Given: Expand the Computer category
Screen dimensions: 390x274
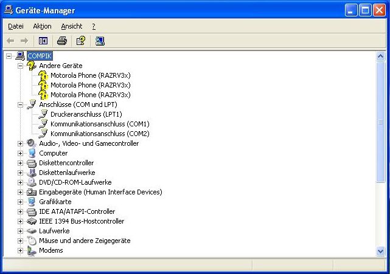Looking at the screenshot, I should pyautogui.click(x=21, y=153).
